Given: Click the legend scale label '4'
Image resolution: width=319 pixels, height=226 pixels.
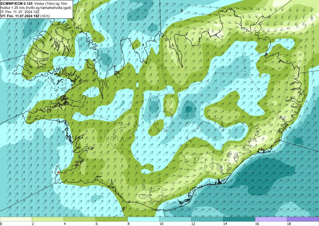Looking at the screenshot, I should (x=65, y=224).
